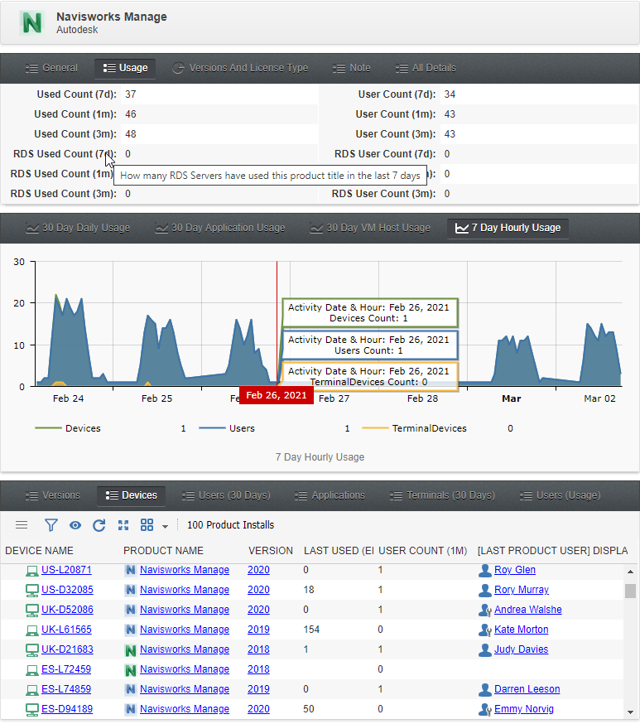Screen dimensions: 640x724
Task: Click the expand-to-fullscreen arrows icon
Action: [x=123, y=525]
